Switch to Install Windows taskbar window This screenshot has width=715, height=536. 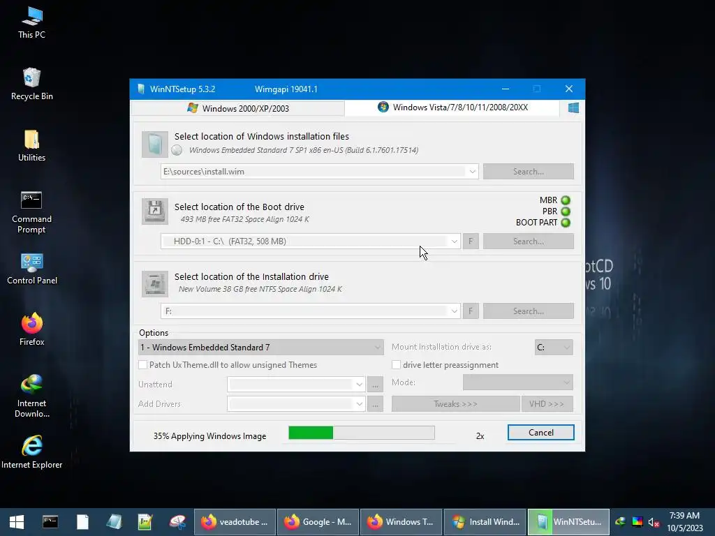click(x=485, y=522)
